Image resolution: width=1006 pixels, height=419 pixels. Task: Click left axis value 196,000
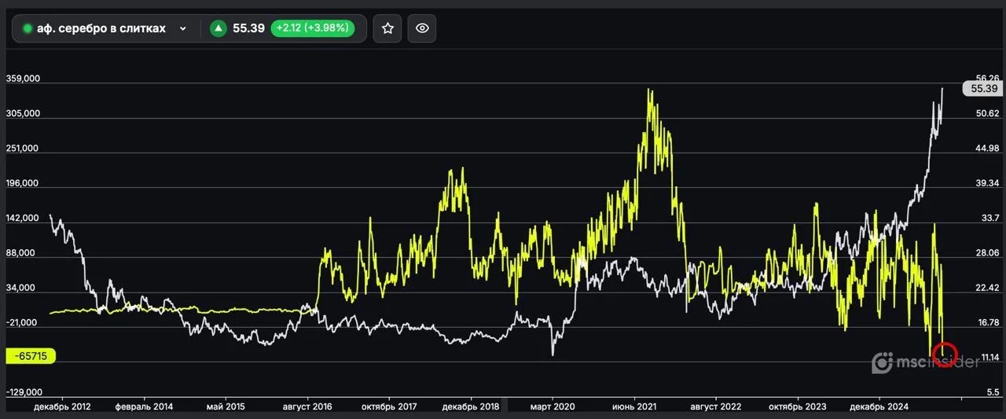[x=23, y=183]
